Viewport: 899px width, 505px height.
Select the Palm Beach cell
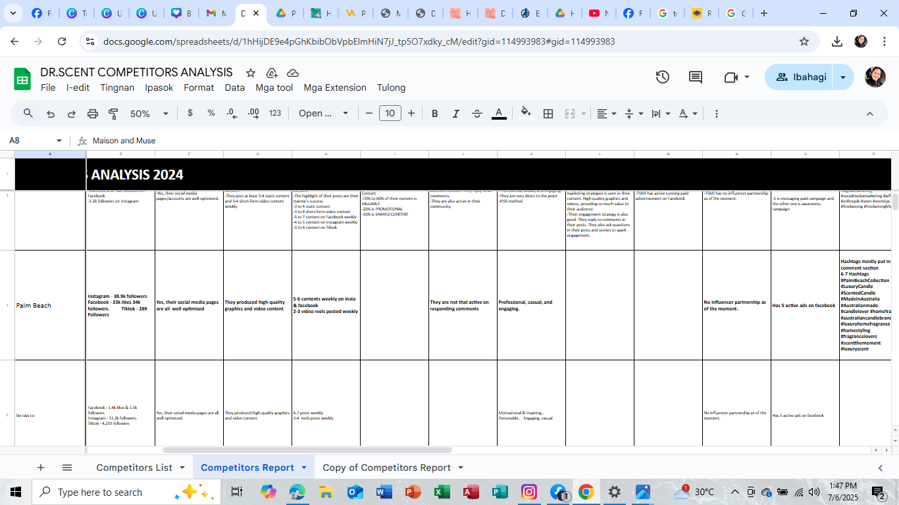(x=51, y=305)
